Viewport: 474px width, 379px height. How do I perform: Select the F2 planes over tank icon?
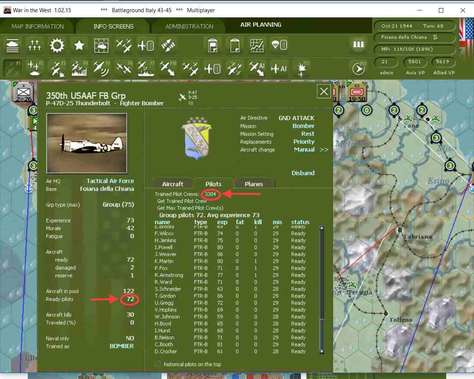(x=34, y=68)
